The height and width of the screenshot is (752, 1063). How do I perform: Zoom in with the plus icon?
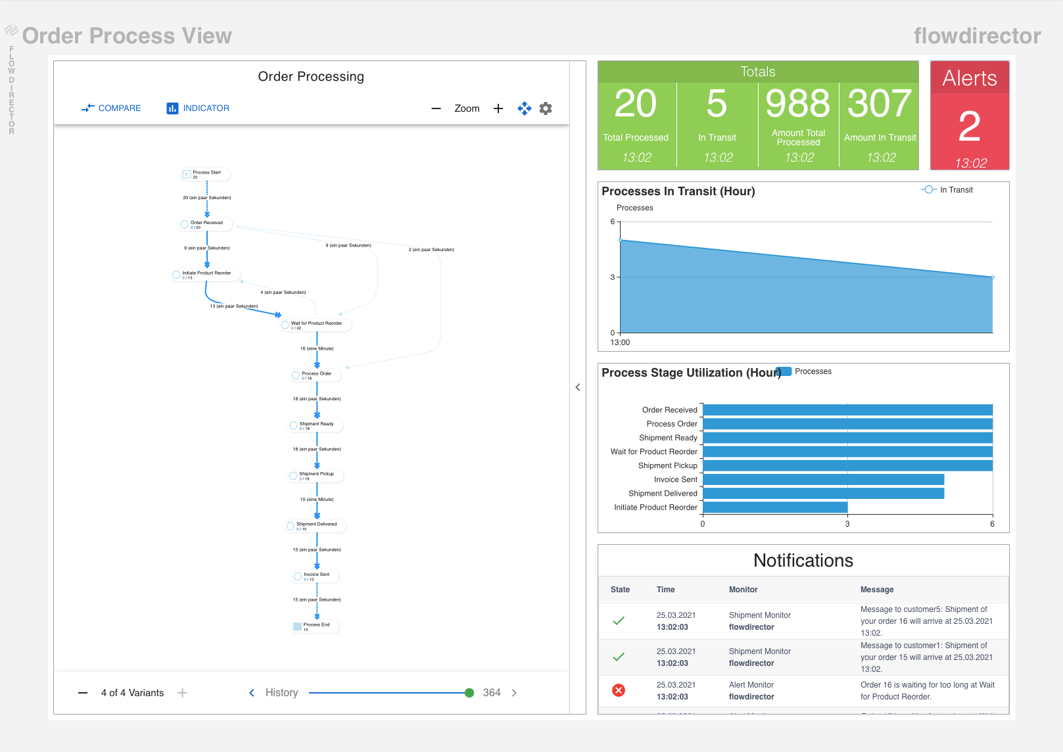[x=498, y=108]
